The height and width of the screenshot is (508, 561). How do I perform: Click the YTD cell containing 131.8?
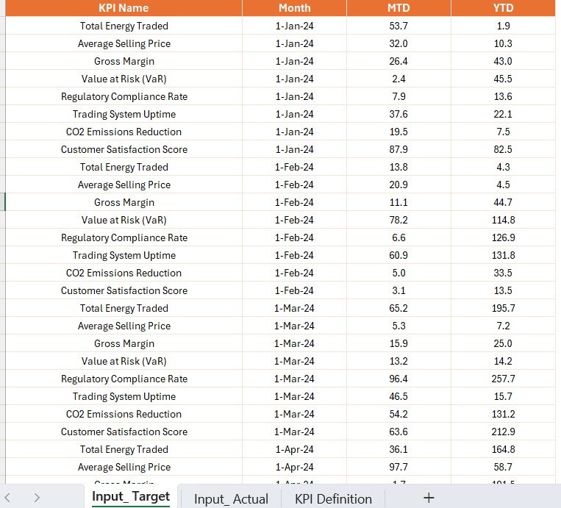504,255
